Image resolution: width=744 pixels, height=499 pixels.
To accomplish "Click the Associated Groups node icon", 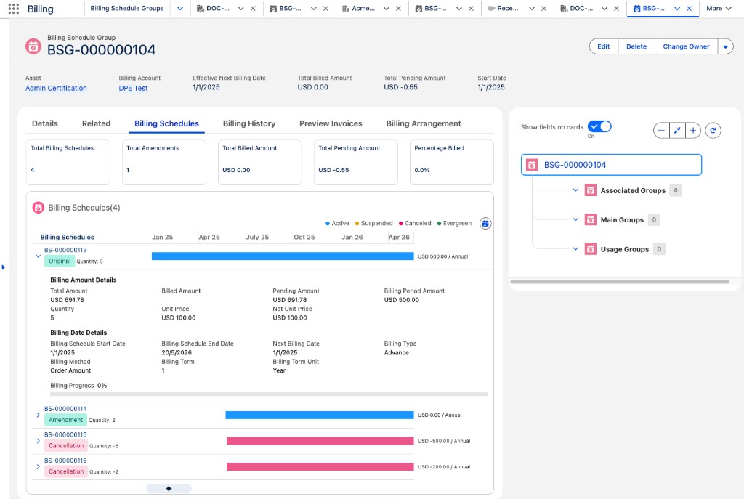I will (x=590, y=190).
